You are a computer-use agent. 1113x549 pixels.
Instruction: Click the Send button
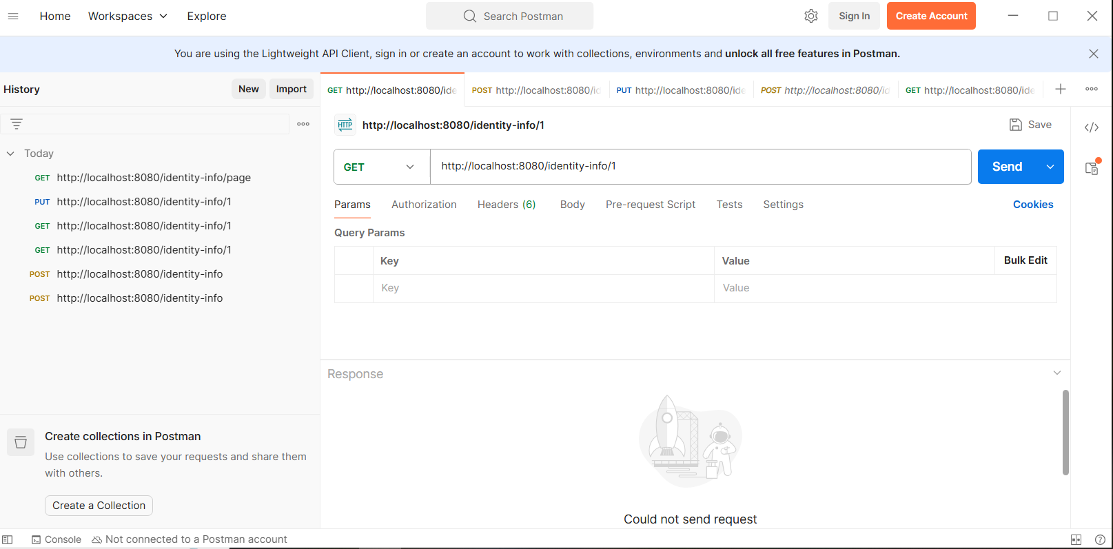(x=1007, y=167)
